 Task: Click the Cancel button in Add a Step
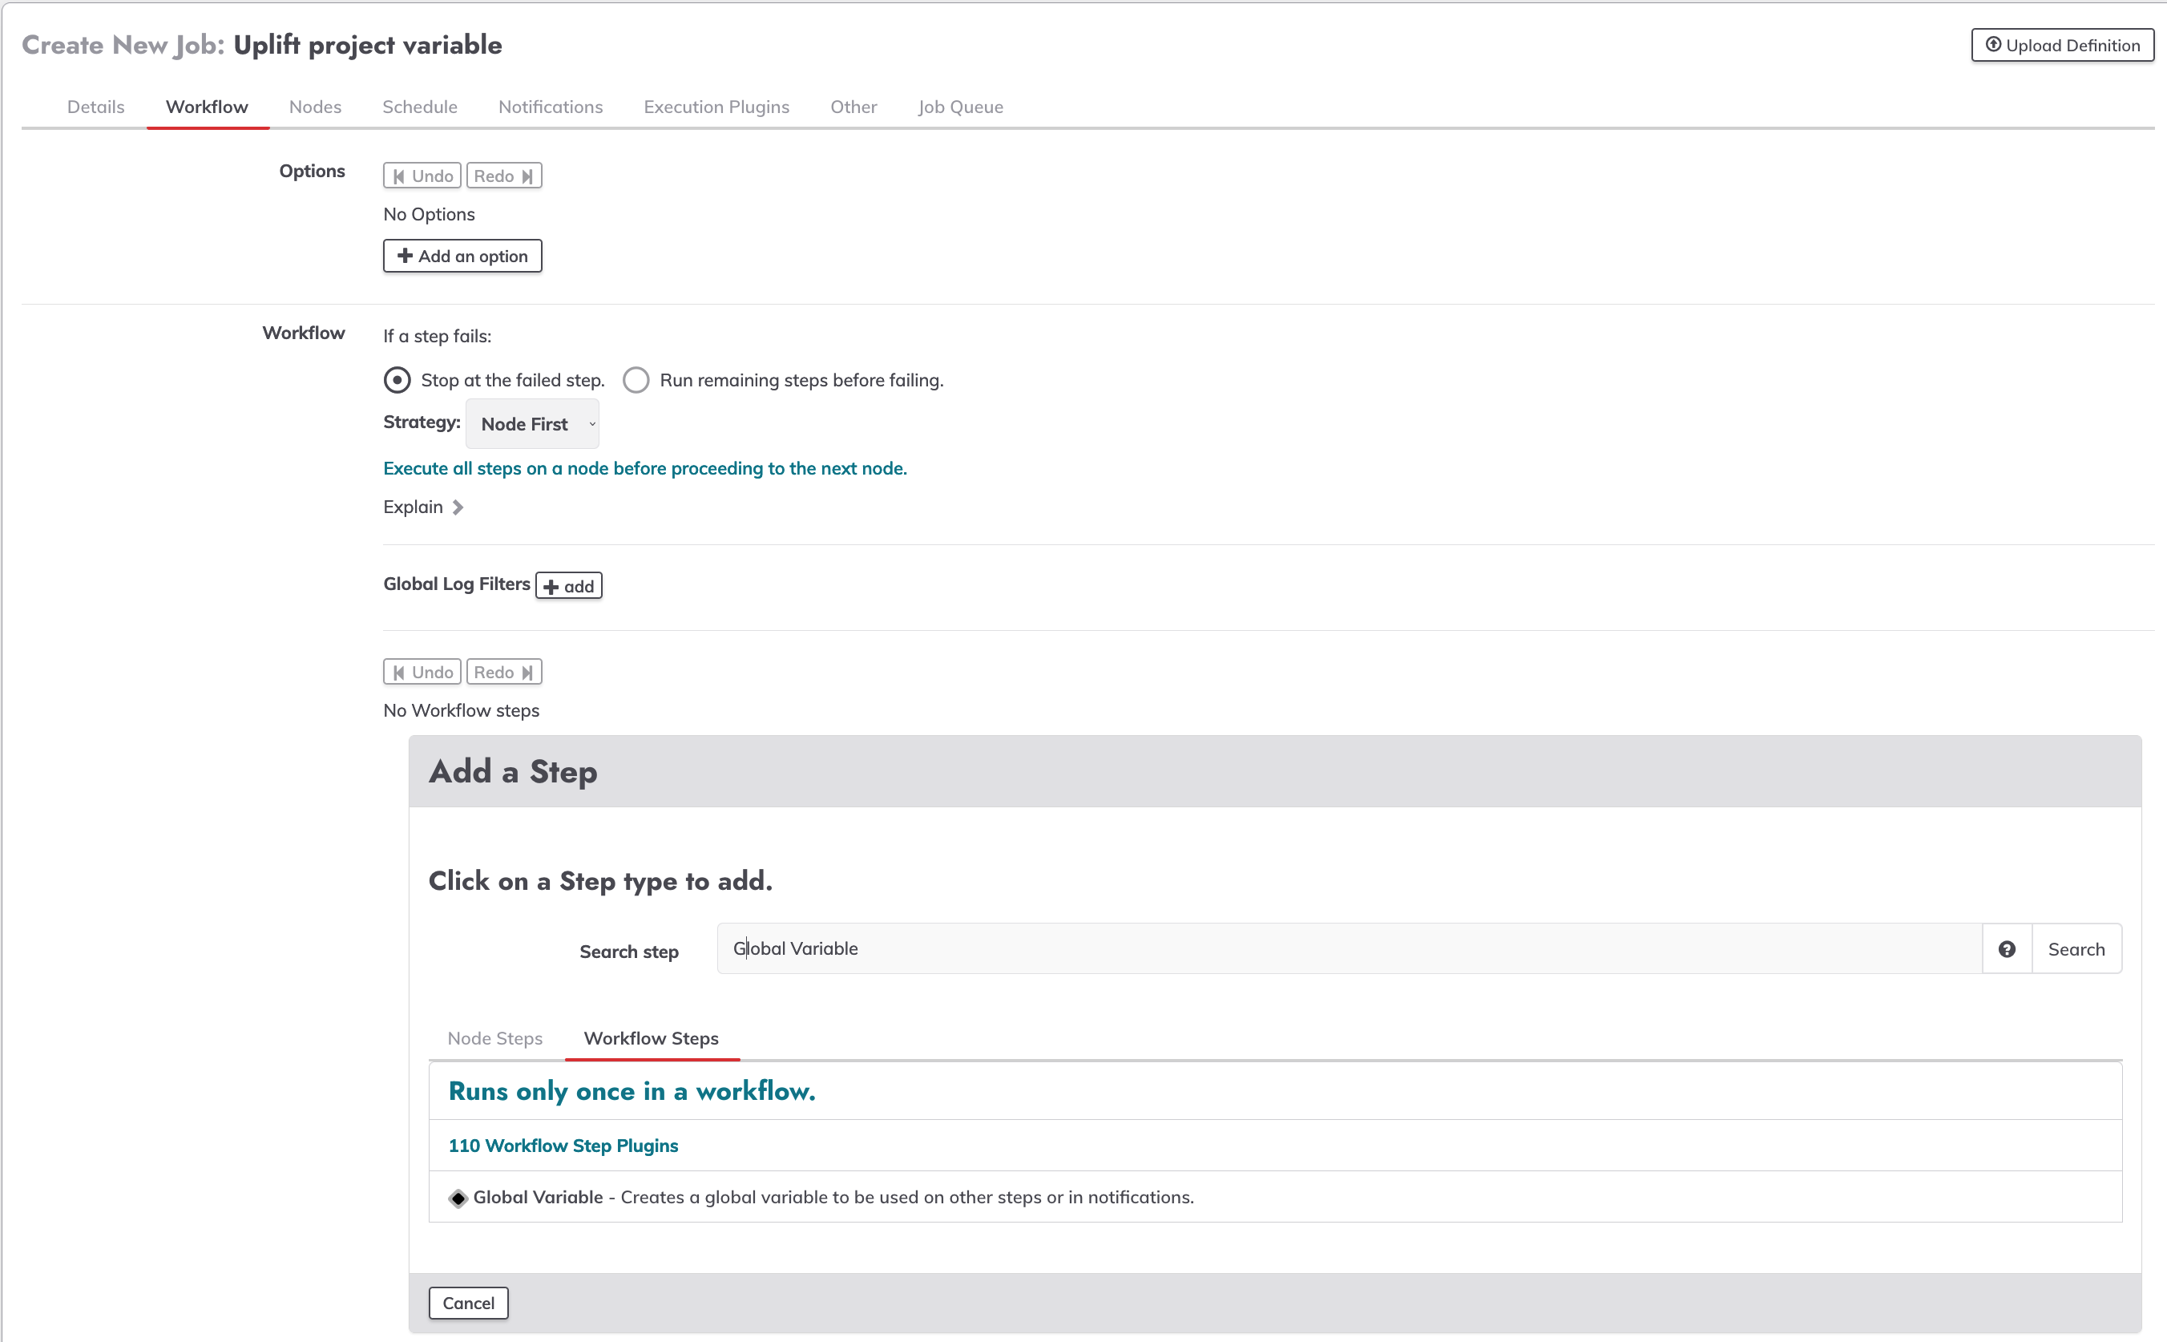click(468, 1303)
